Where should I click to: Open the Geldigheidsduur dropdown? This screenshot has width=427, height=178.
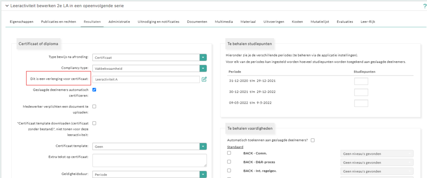[203, 175]
